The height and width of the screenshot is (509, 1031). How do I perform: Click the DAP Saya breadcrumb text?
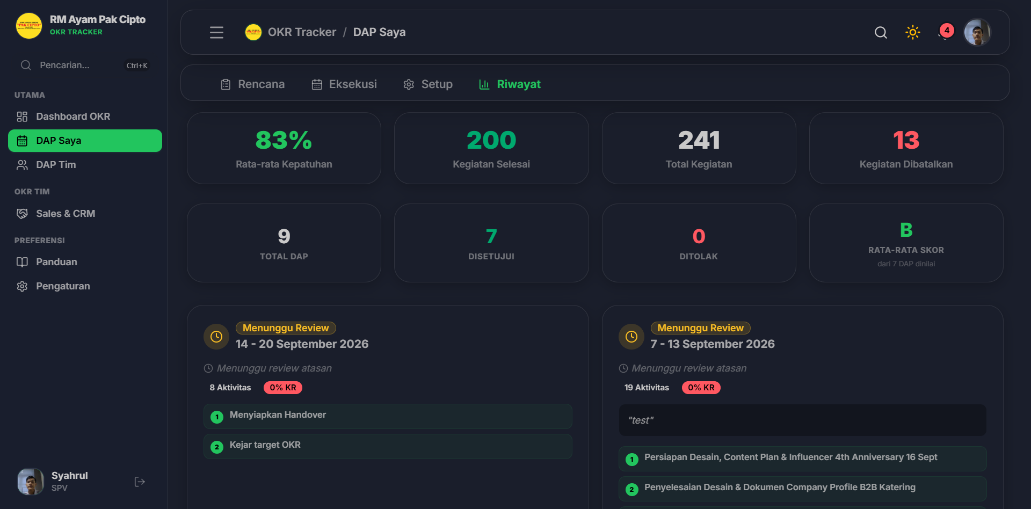(x=379, y=32)
